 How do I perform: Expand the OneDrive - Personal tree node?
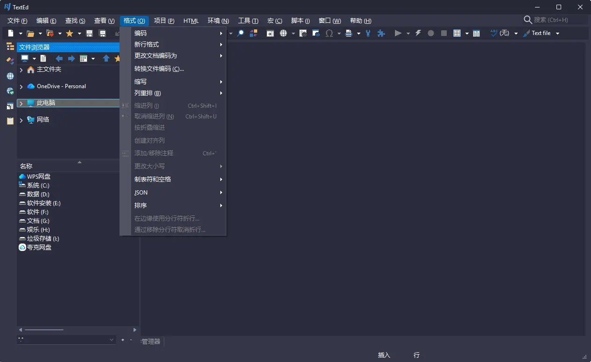[21, 86]
